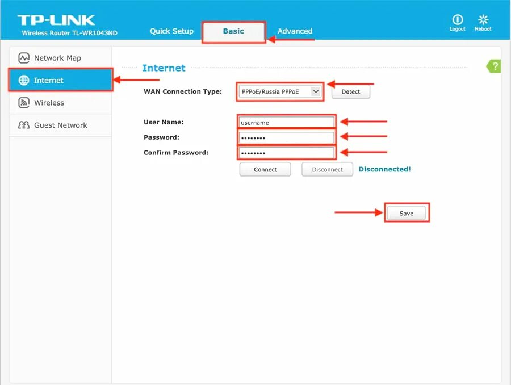Click the Wireless Router TL-WR1043ND model text
This screenshot has width=511, height=385.
[69, 33]
